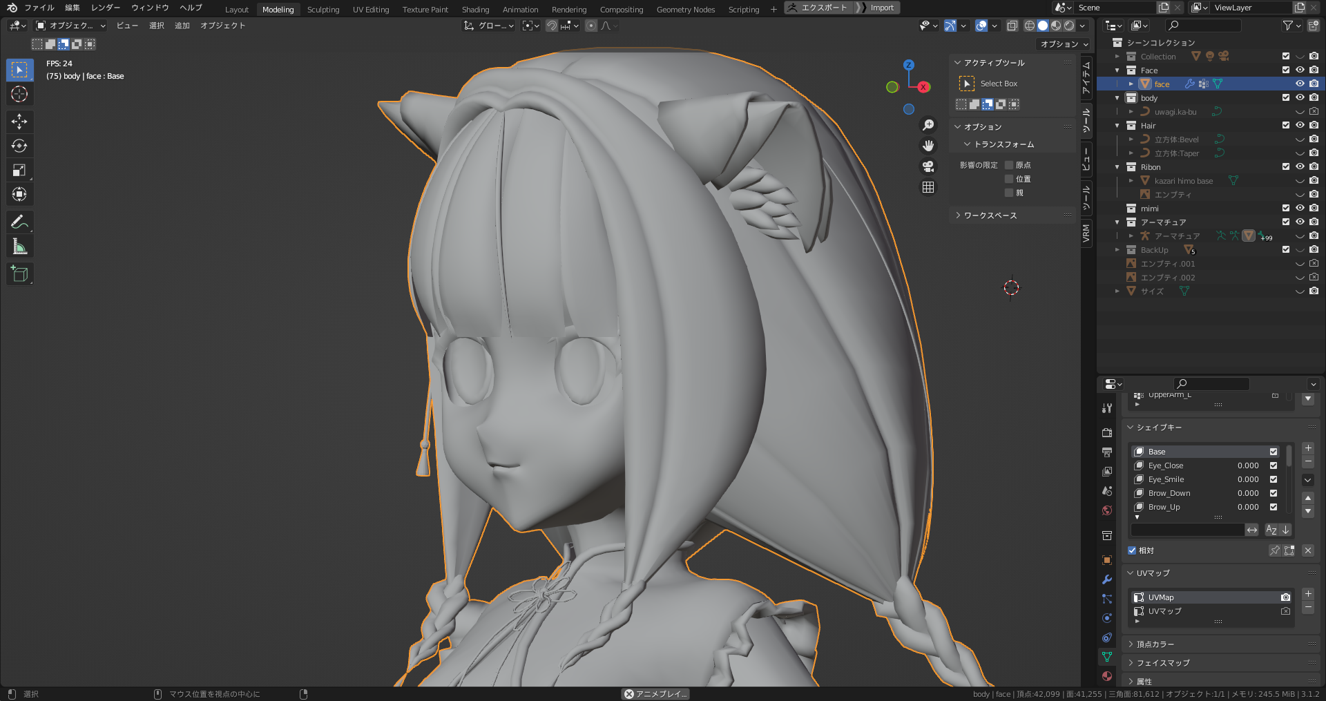Switch viewport to material preview shading
Viewport: 1326px width, 701px height.
1056,26
